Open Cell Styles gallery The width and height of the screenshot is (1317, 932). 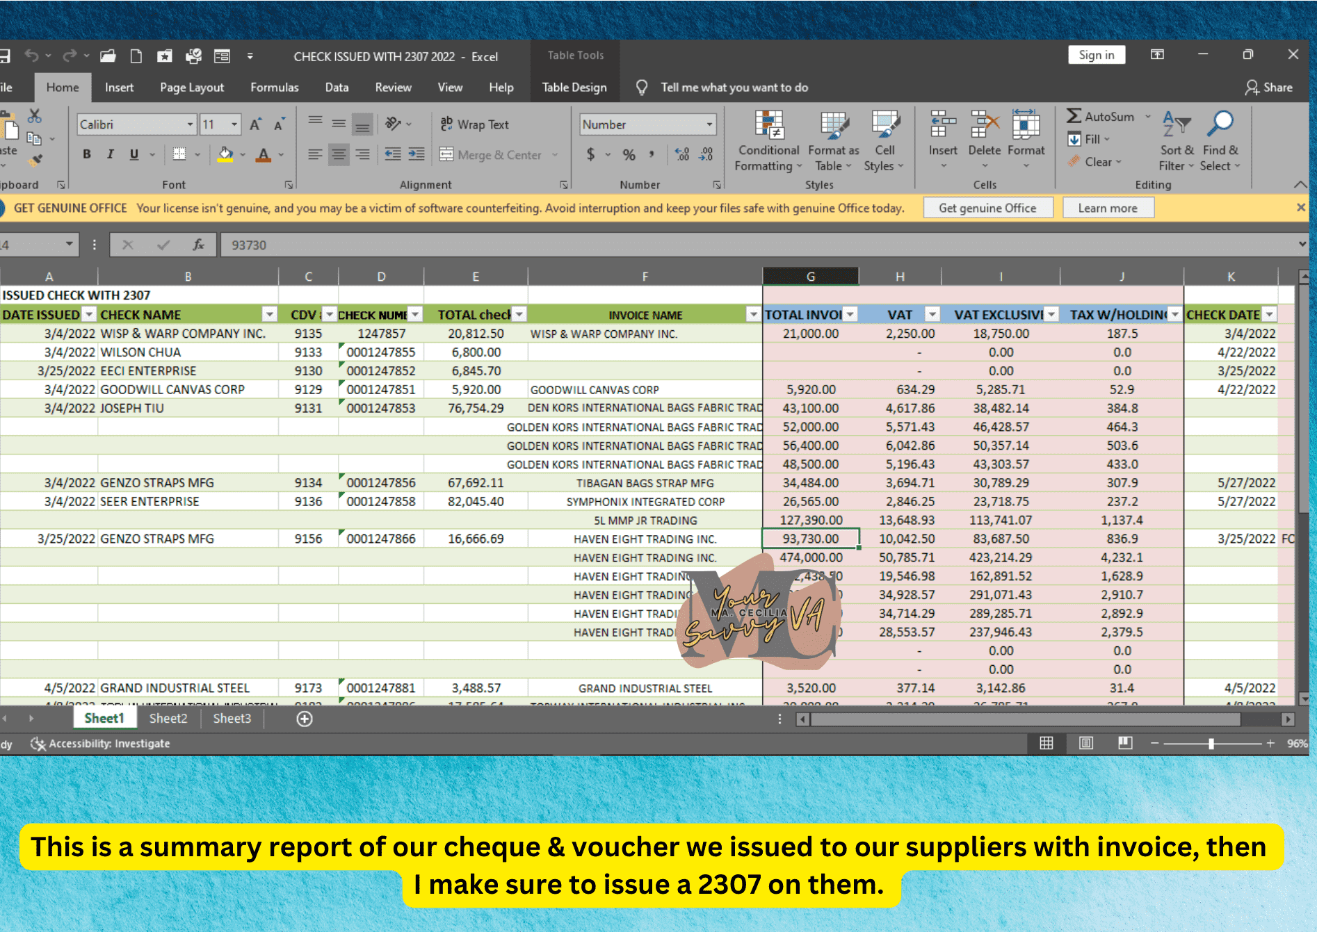[884, 141]
